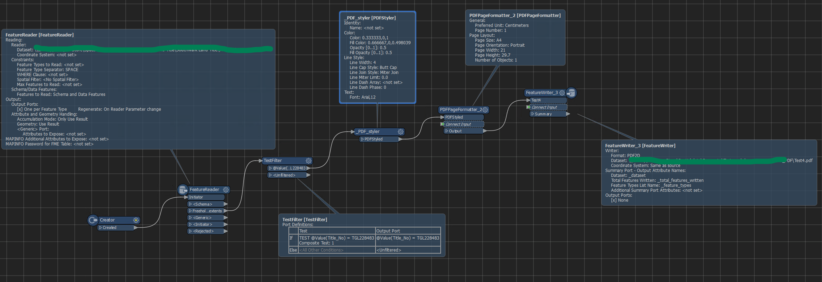This screenshot has height=282, width=822.
Task: Click the PDFStyled input port on PDFPageFormatter_2
Action: coord(463,118)
